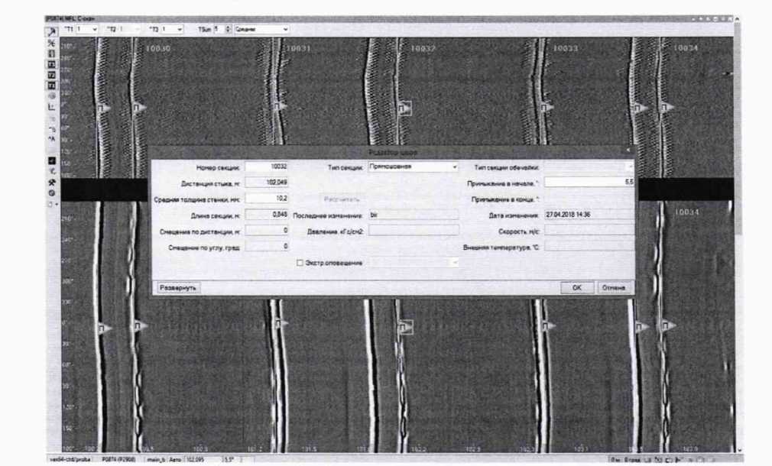Screen dimensions: 772x466
Task: Click the Средняя толщина стенки field
Action: [x=267, y=199]
